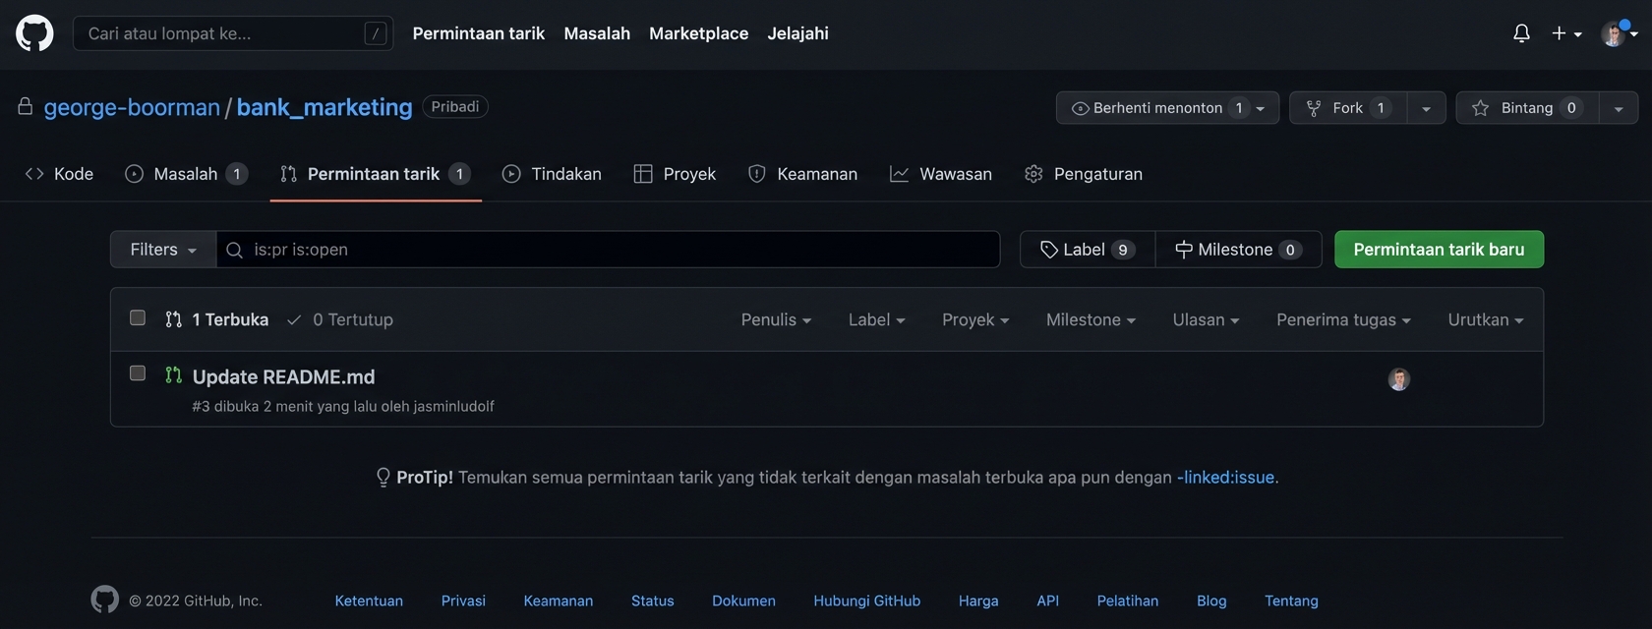Open the Penulis author filter dropdown
The image size is (1652, 629).
click(776, 319)
